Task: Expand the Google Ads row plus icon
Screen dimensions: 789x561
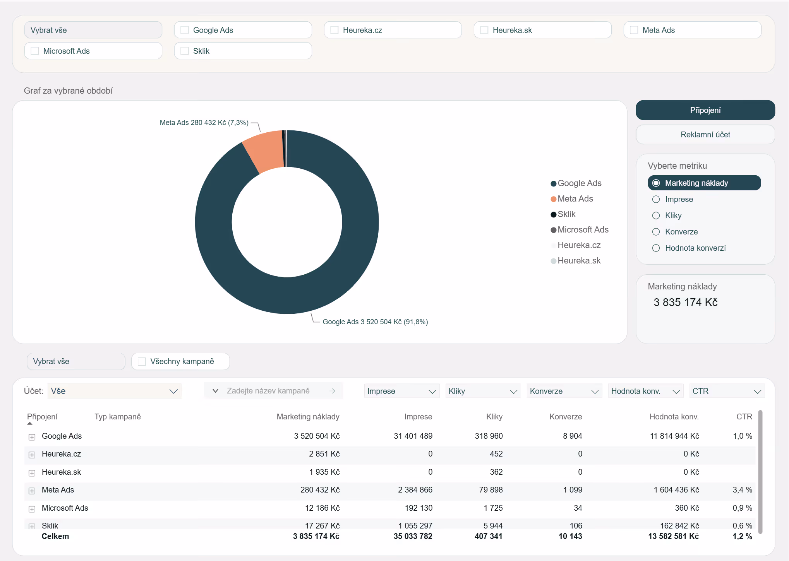Action: click(x=32, y=437)
